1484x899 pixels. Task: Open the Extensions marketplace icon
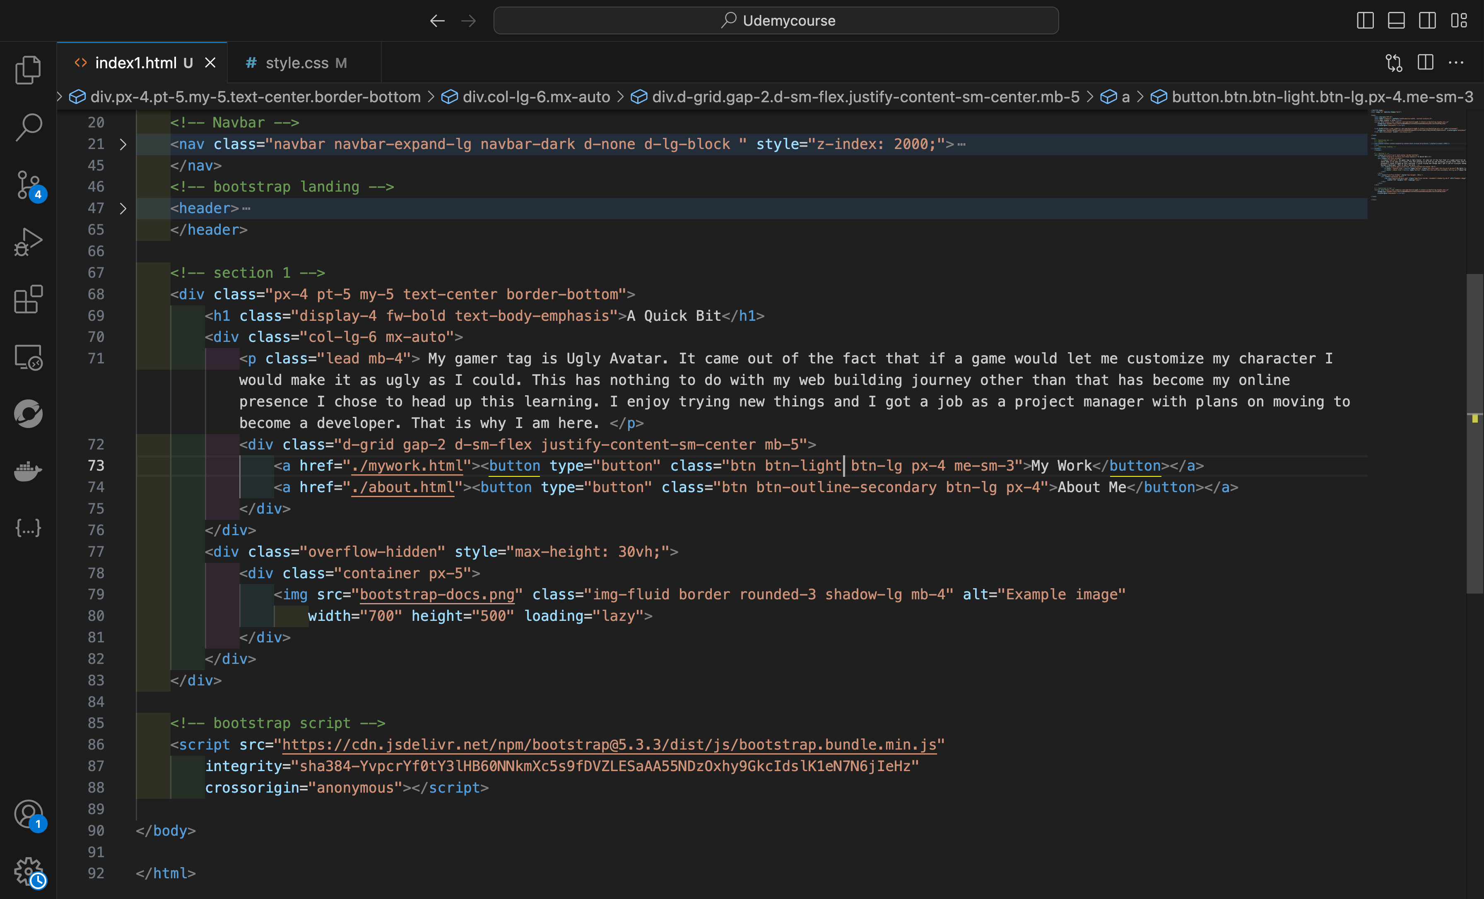(x=28, y=299)
